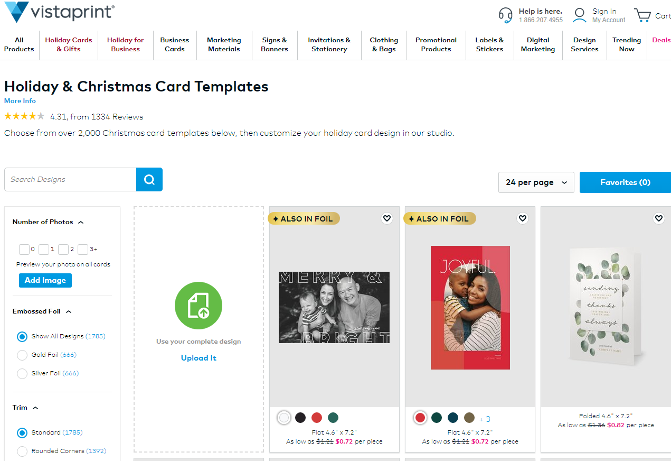The image size is (671, 461).
Task: Collapse the Embossed Foil filter section
Action: (x=69, y=312)
